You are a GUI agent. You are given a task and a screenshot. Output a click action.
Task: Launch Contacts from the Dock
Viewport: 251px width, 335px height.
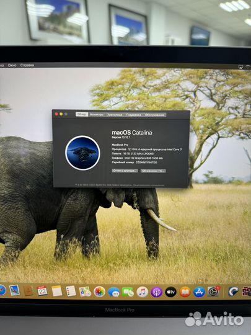click(28, 291)
